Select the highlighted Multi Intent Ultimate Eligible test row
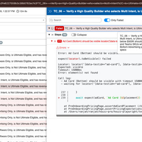142x142 pixels. pos(23,86)
